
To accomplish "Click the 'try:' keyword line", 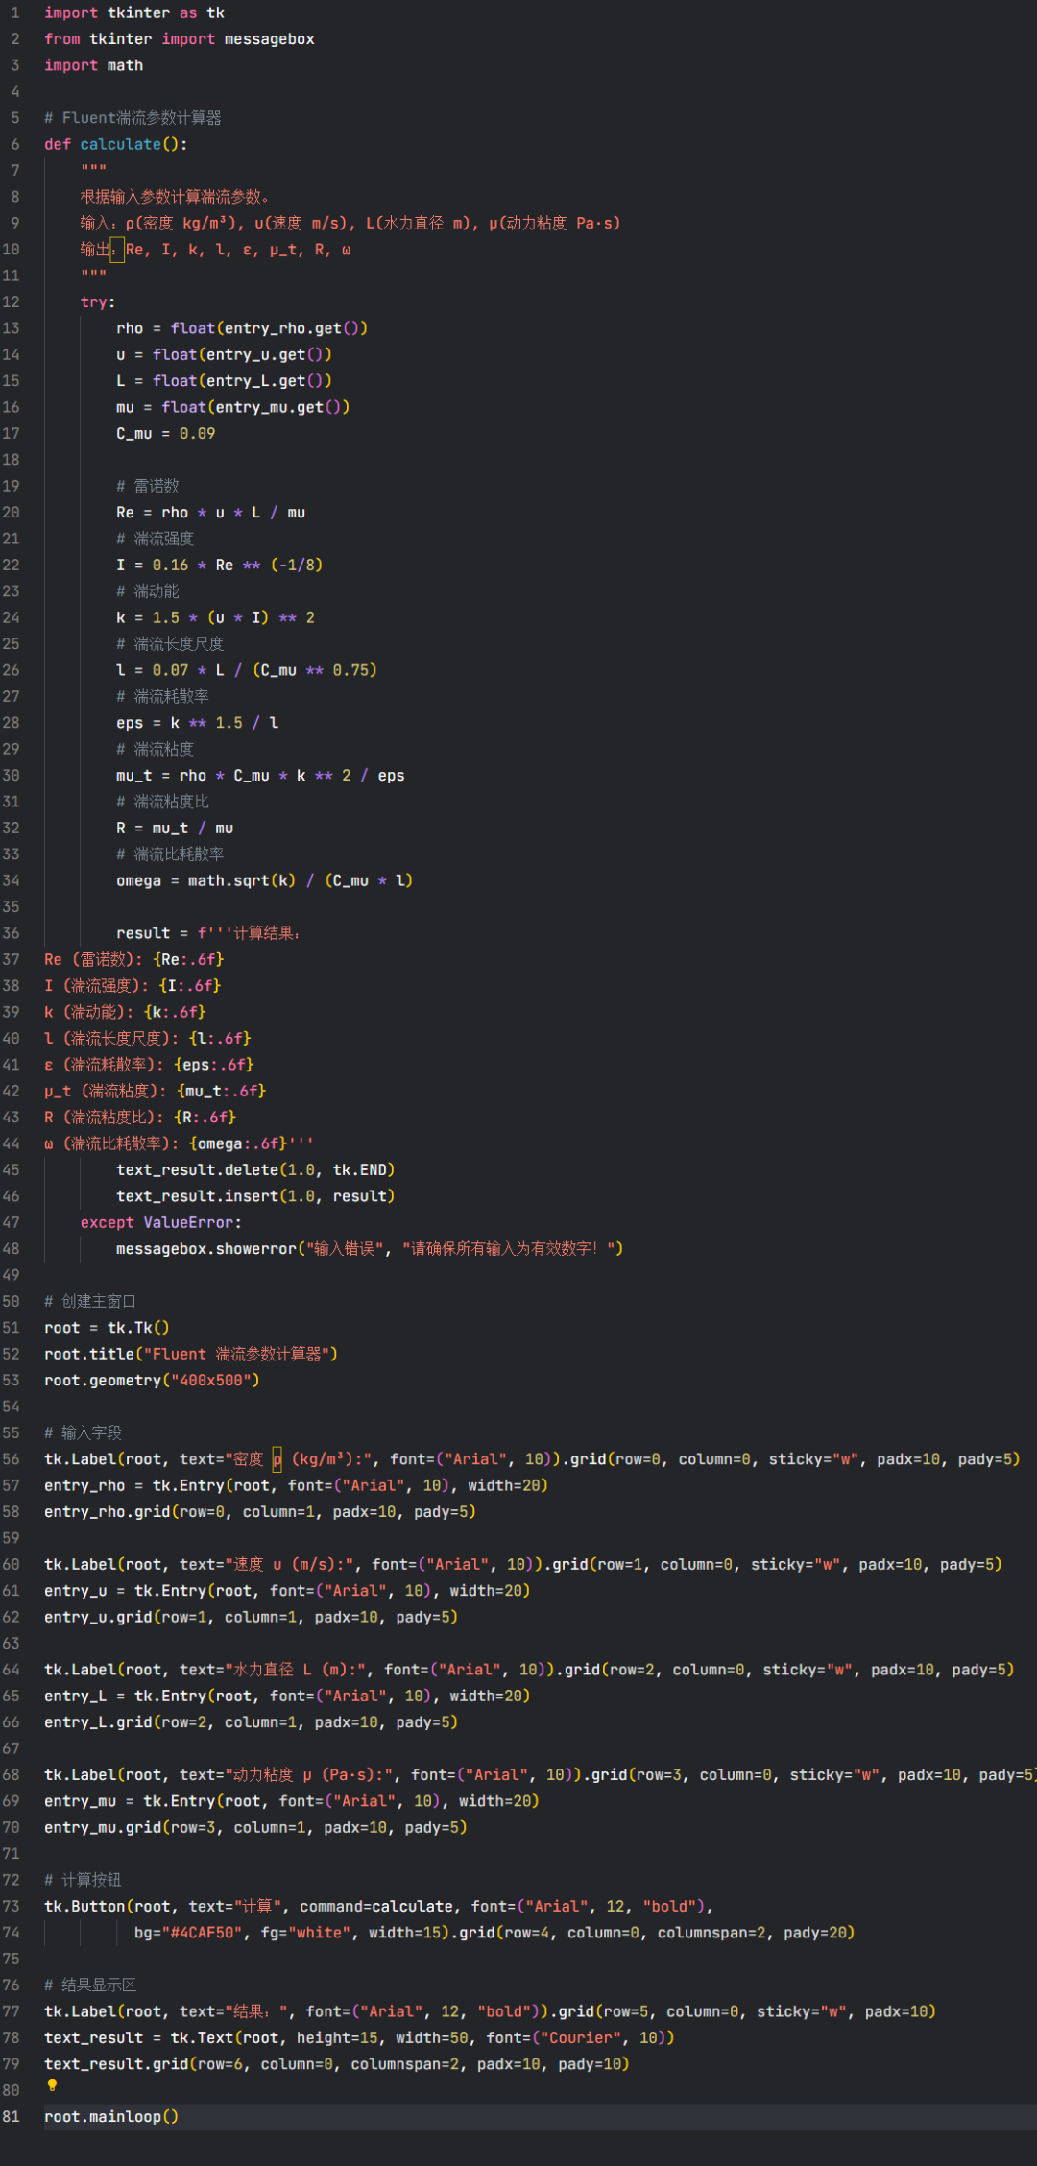I will pos(98,302).
